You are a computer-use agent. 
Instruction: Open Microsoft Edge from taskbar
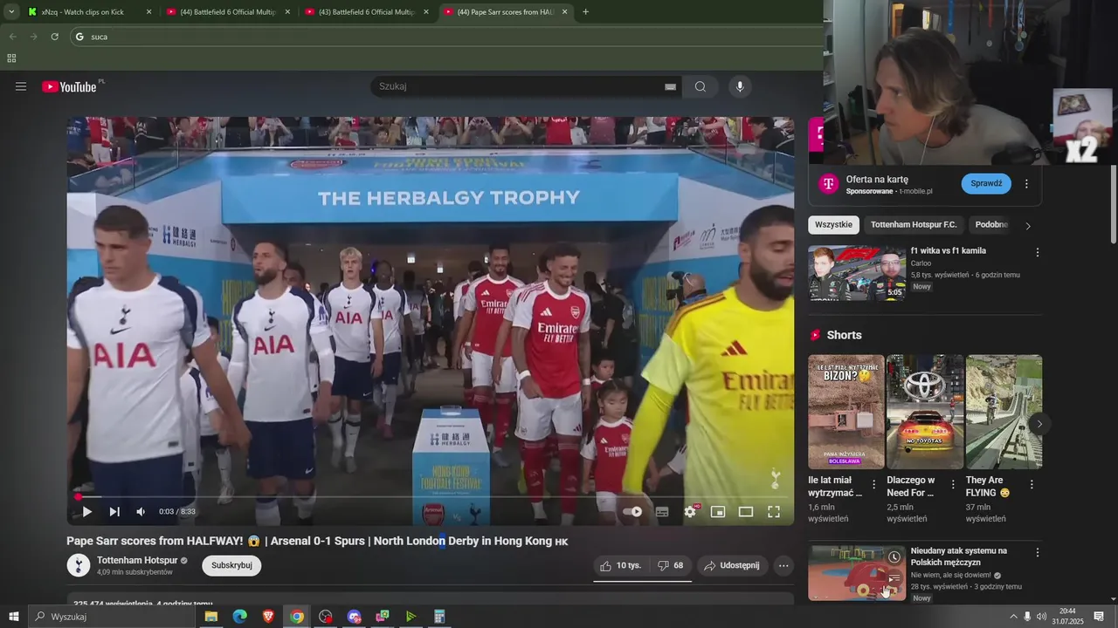[239, 617]
